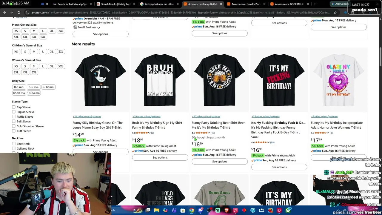Select the Cold Shoulder Sleeve checkbox

click(x=14, y=126)
